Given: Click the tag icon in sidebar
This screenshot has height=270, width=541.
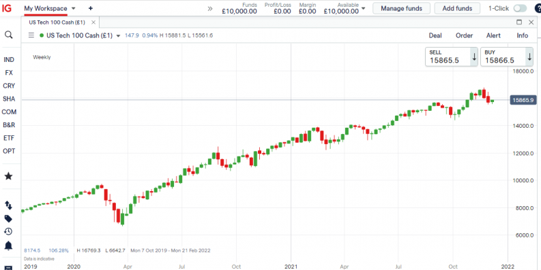Looking at the screenshot, I should tap(8, 219).
